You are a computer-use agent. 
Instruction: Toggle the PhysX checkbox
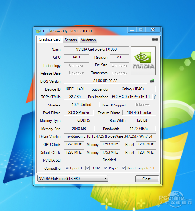[106, 168]
